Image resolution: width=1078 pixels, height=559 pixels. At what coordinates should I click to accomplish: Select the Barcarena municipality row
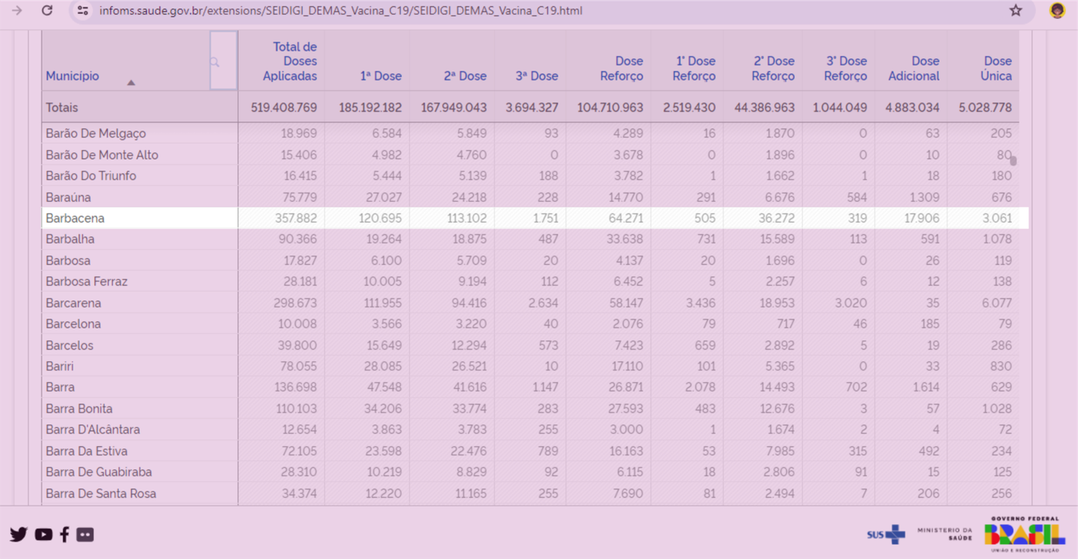click(x=73, y=303)
